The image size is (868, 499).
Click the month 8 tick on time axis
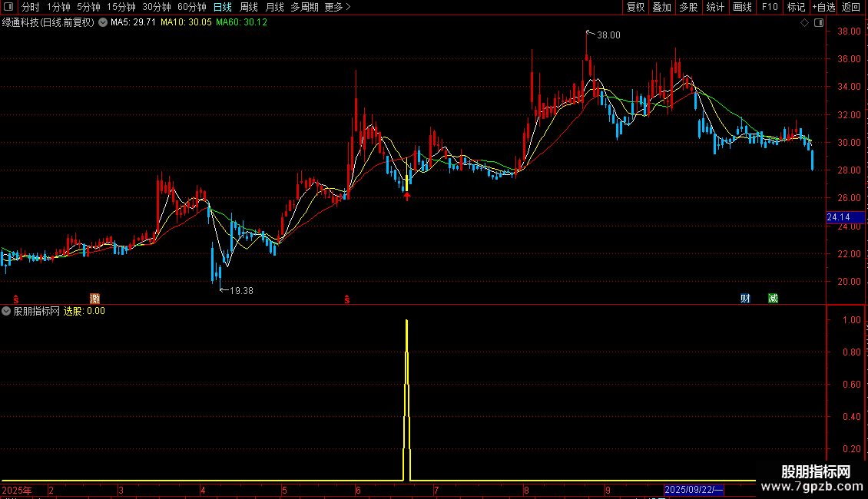click(x=526, y=490)
